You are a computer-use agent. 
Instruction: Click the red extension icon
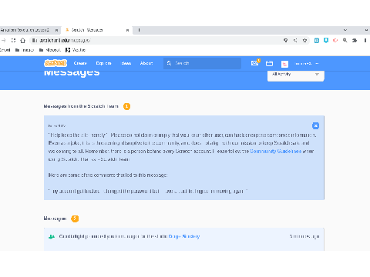click(x=335, y=40)
